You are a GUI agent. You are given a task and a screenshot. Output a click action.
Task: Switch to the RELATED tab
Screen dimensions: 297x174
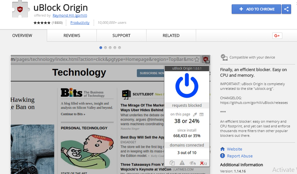click(171, 35)
